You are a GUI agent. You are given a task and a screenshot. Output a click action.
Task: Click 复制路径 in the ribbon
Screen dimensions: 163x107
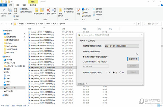pyautogui.click(x=24, y=9)
